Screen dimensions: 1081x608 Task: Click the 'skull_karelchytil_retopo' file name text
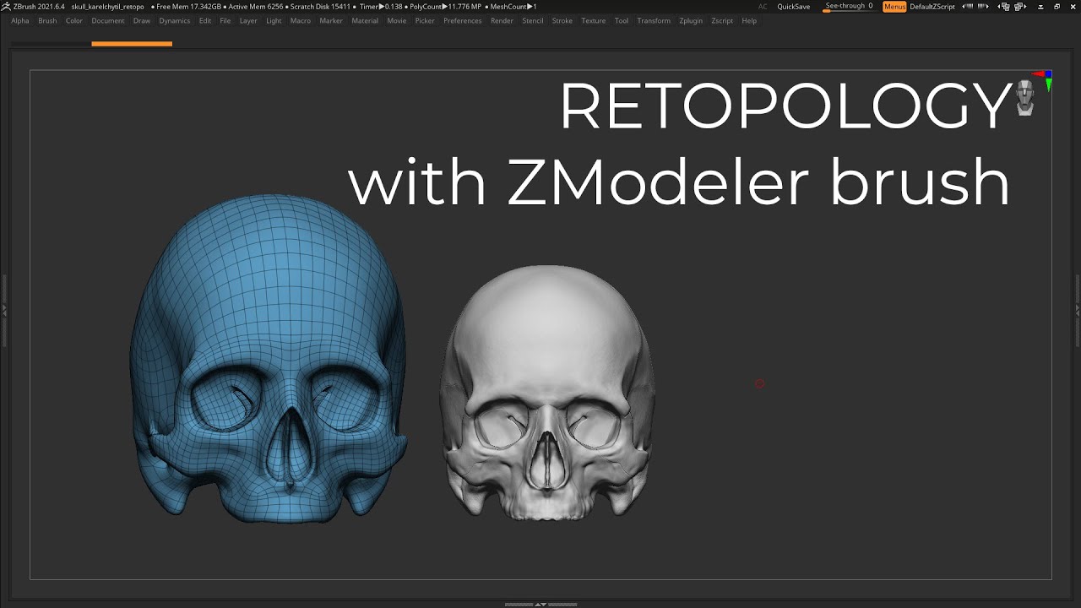[x=107, y=6]
